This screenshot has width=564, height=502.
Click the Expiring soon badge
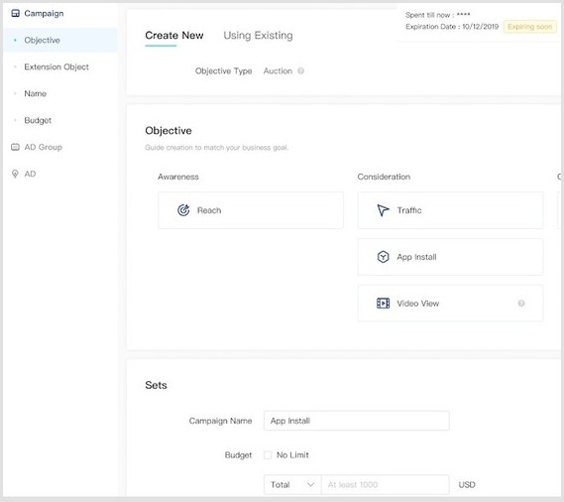pos(530,27)
